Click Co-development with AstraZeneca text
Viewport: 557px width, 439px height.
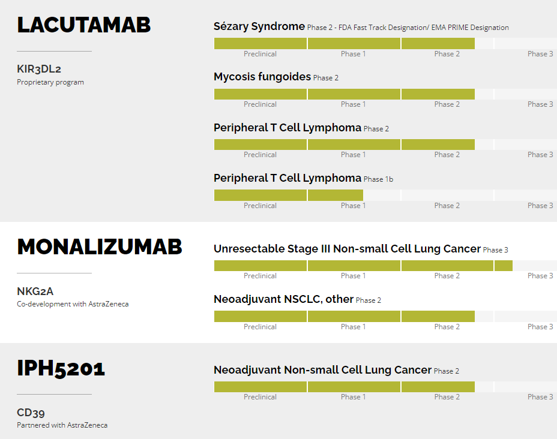(73, 304)
